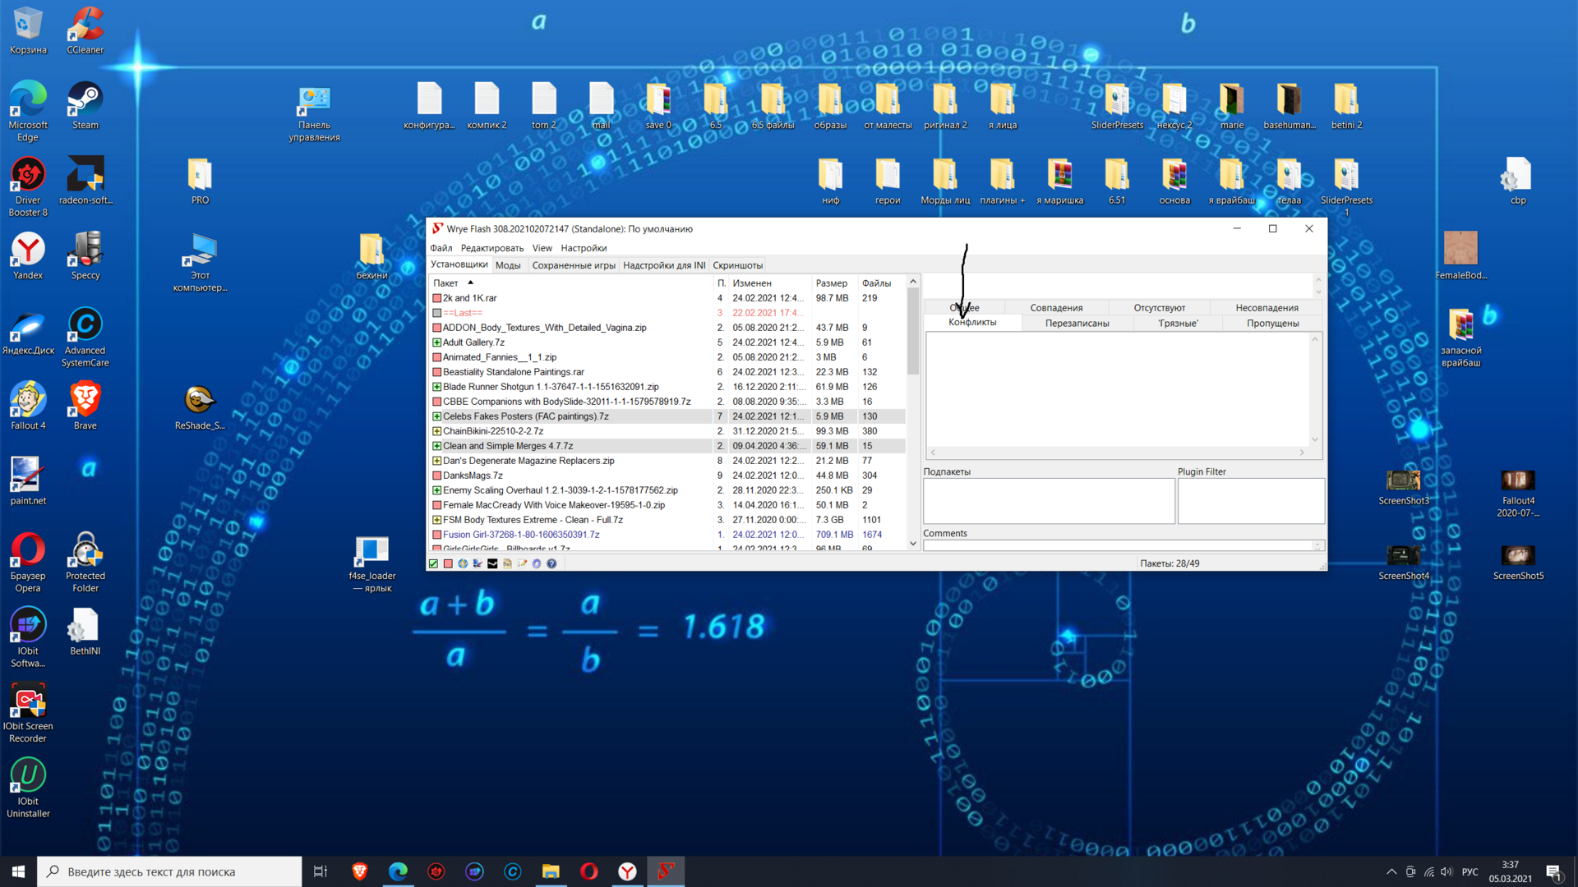Click the help question mark icon in status bar

[x=551, y=563]
